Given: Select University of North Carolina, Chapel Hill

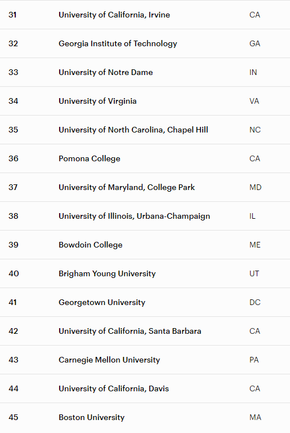Looking at the screenshot, I should pos(133,130).
